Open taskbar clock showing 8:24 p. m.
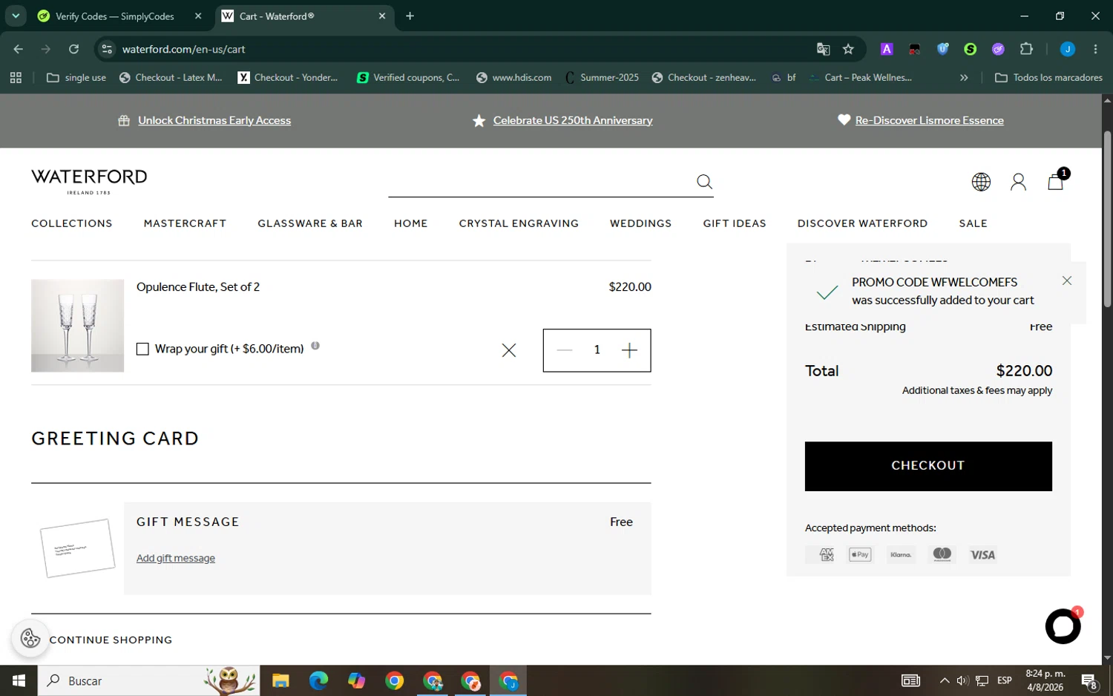 (1045, 680)
